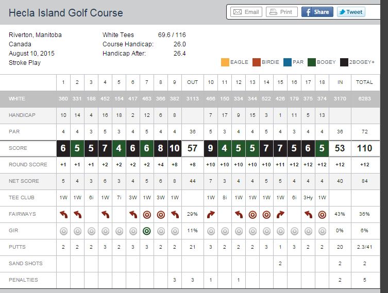Screen dimensions: 388x293
Task: Click hole 10 fairway missed-right arrow icon
Action: [211, 214]
